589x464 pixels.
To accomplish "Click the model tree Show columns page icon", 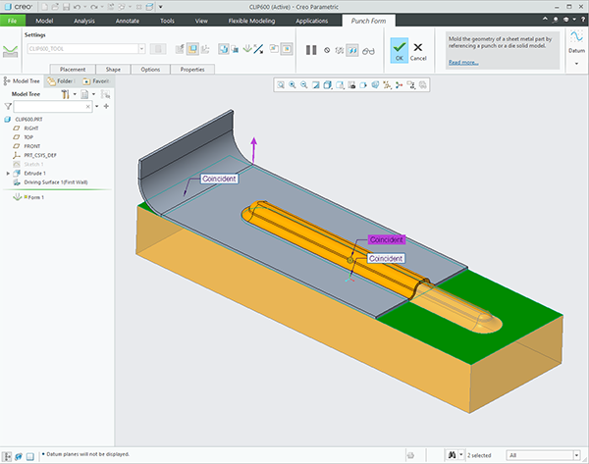I will (x=84, y=94).
